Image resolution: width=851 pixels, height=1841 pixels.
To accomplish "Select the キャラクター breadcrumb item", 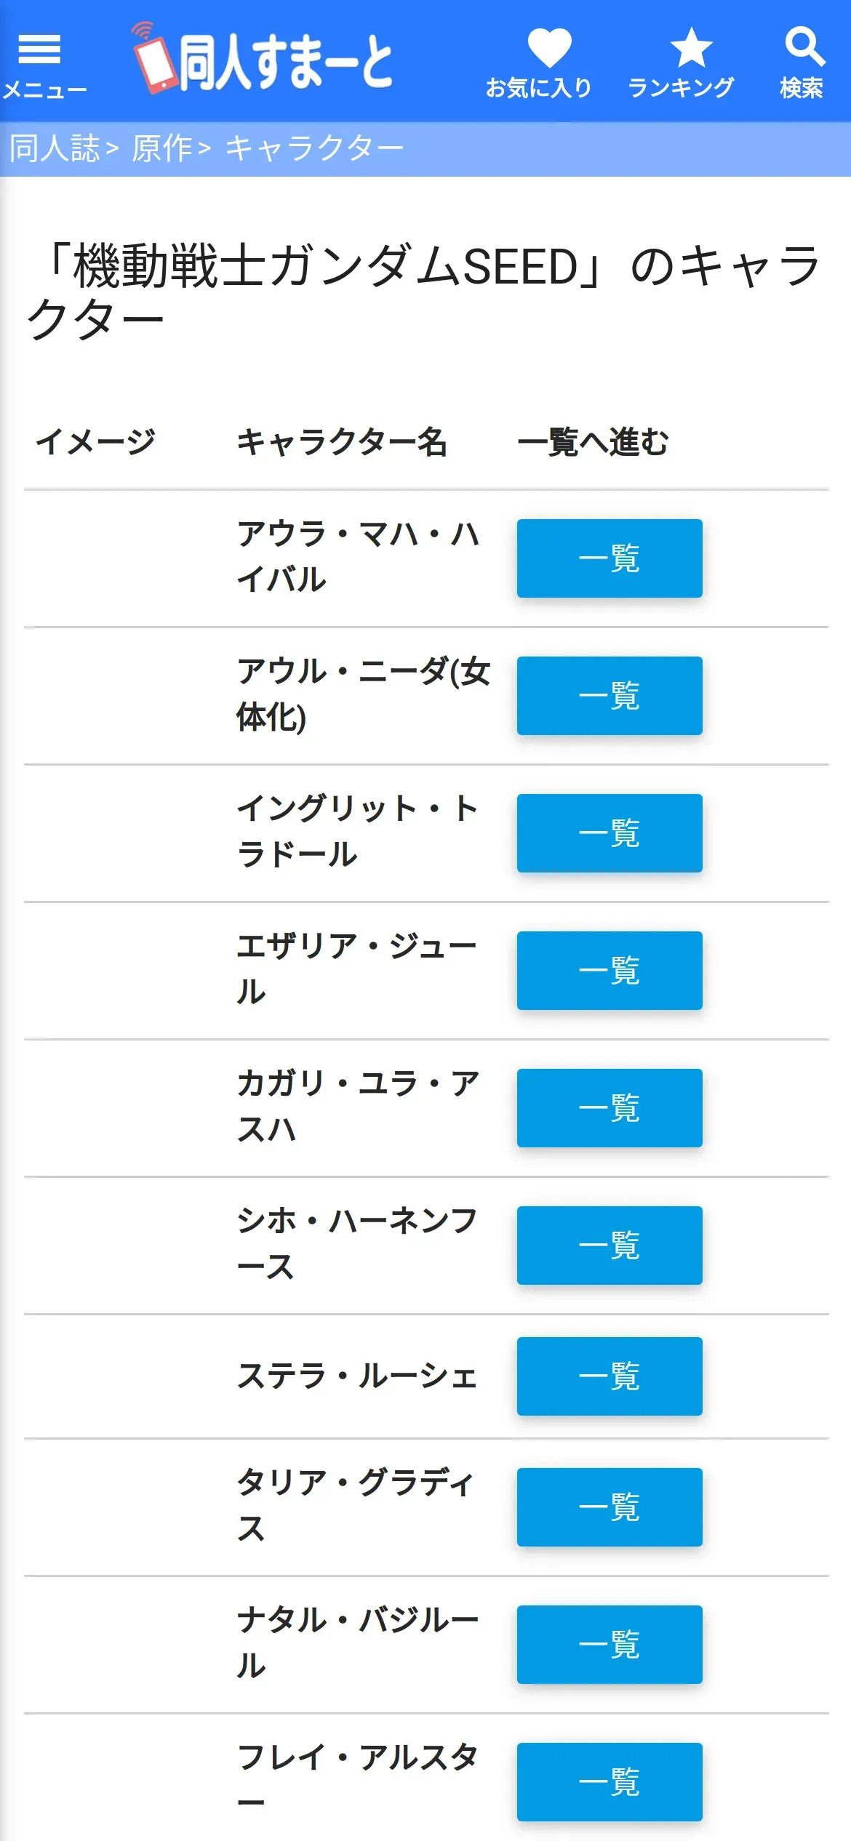I will click(x=314, y=148).
